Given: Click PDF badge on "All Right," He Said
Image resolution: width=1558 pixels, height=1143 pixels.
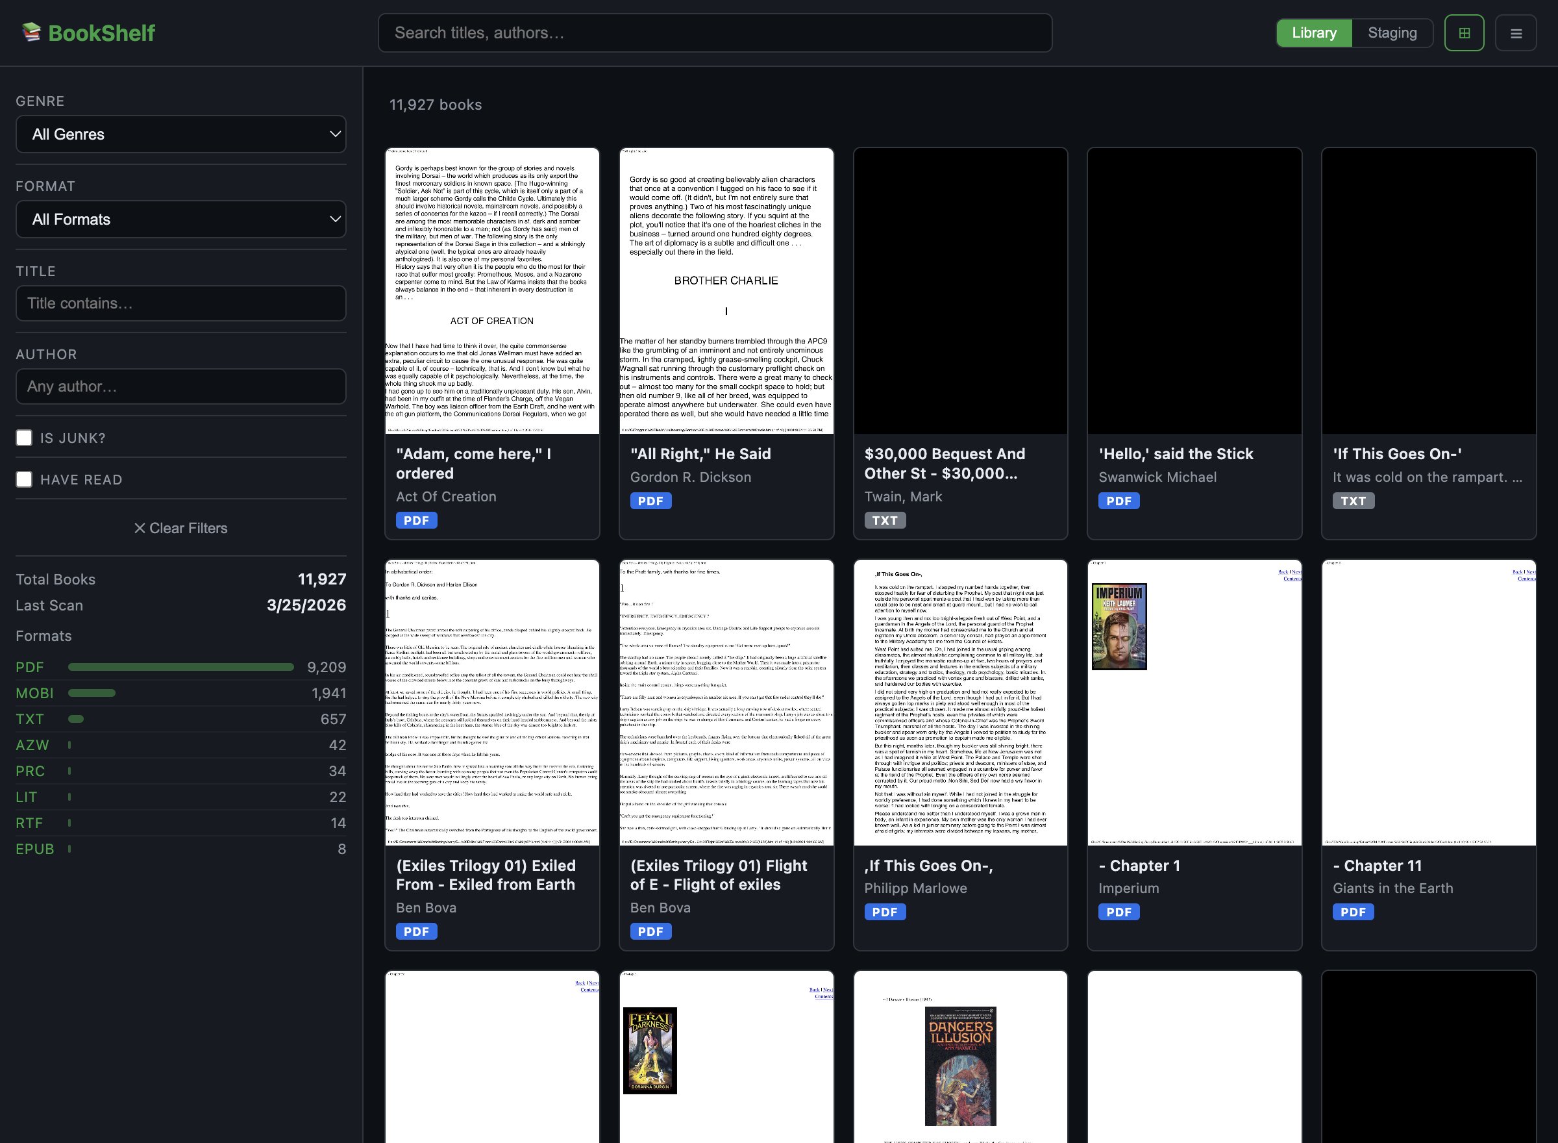Looking at the screenshot, I should coord(650,501).
